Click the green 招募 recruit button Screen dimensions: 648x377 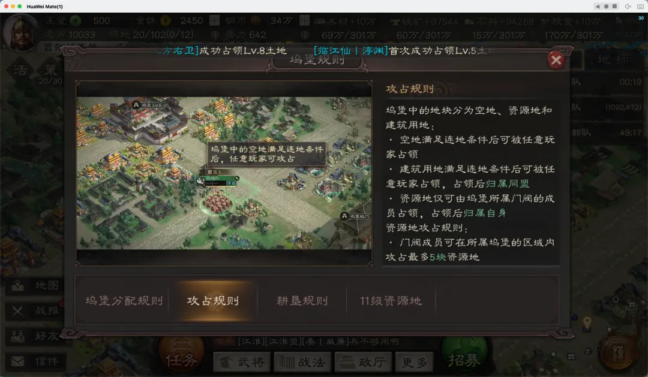465,356
